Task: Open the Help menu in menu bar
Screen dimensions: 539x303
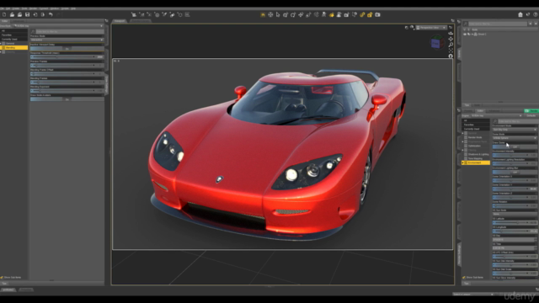Action: [73, 8]
